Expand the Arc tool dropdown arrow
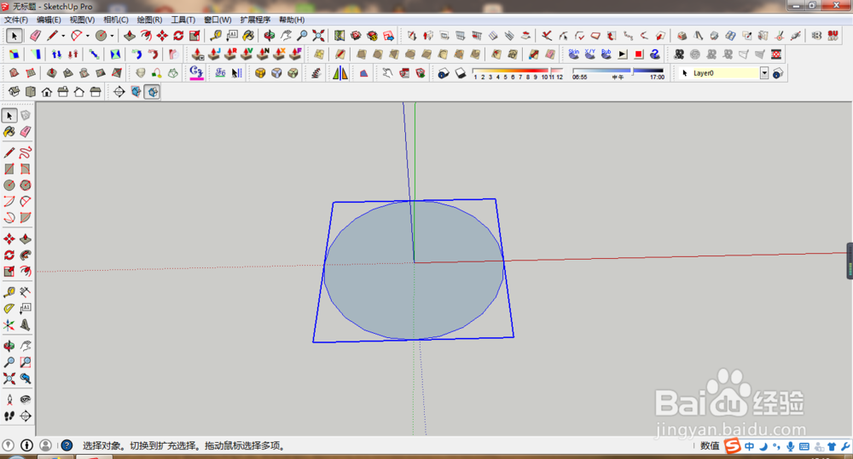 click(x=88, y=37)
